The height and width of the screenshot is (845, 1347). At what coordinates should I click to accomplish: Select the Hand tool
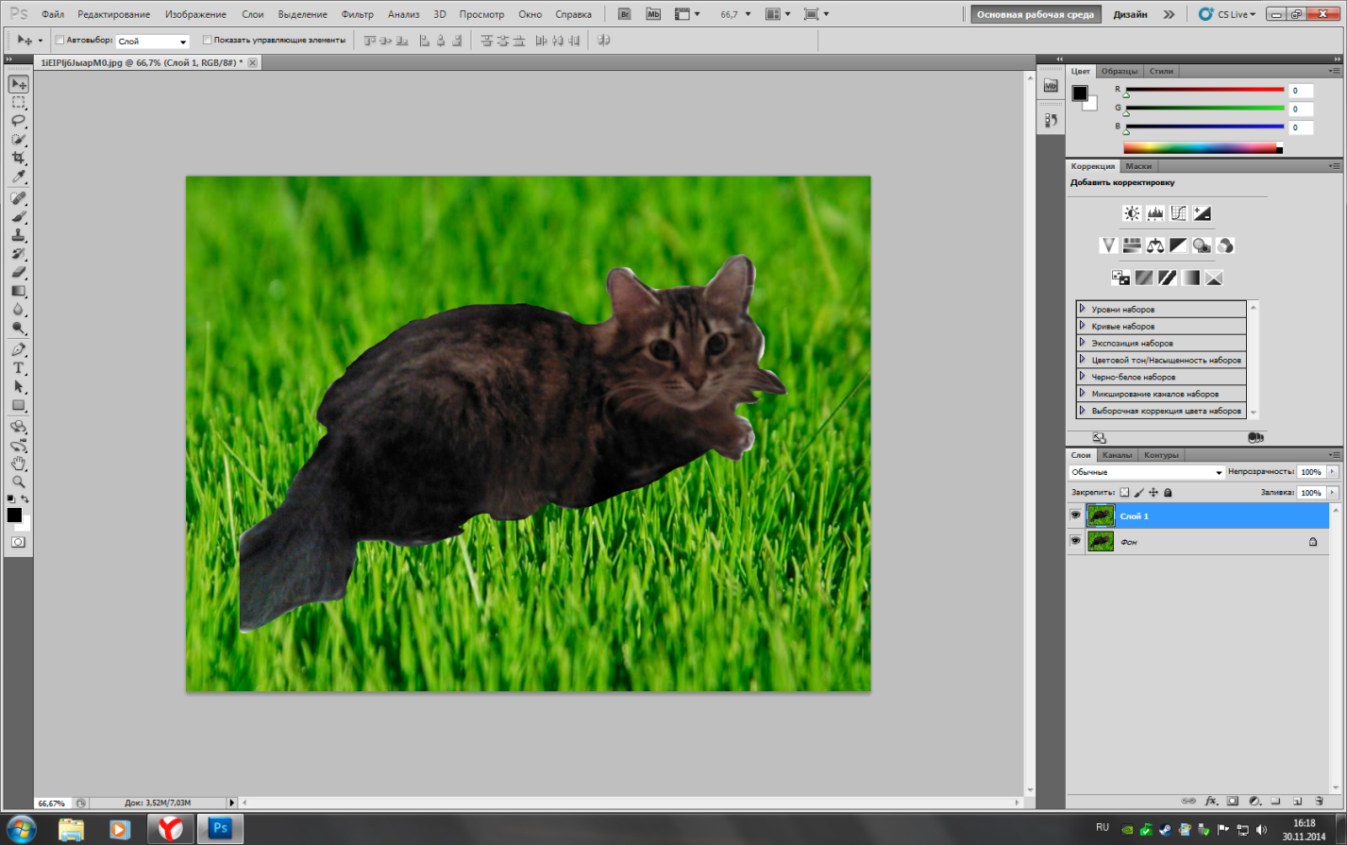(x=18, y=464)
